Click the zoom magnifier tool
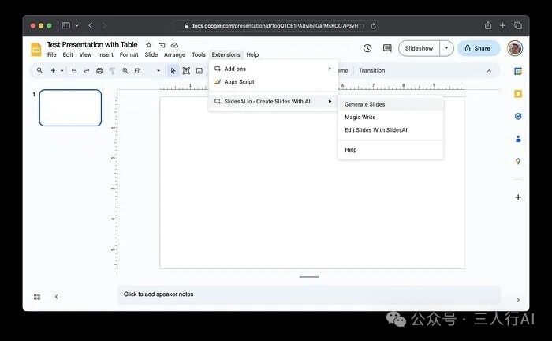Viewport: 552px width, 341px height. 125,71
